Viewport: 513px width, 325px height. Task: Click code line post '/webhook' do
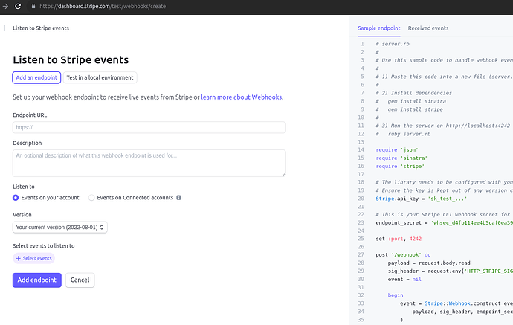pyautogui.click(x=403, y=254)
